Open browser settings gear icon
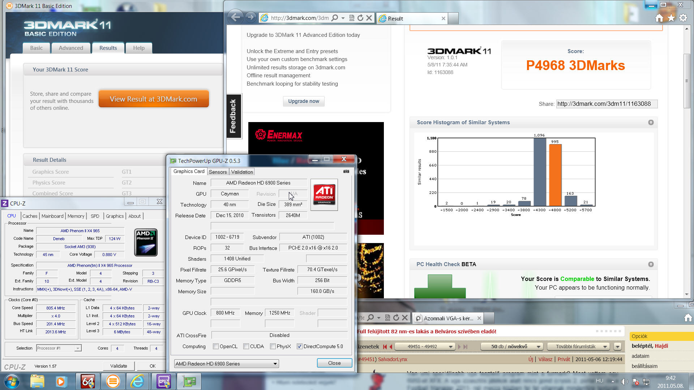This screenshot has width=694, height=390. [683, 18]
